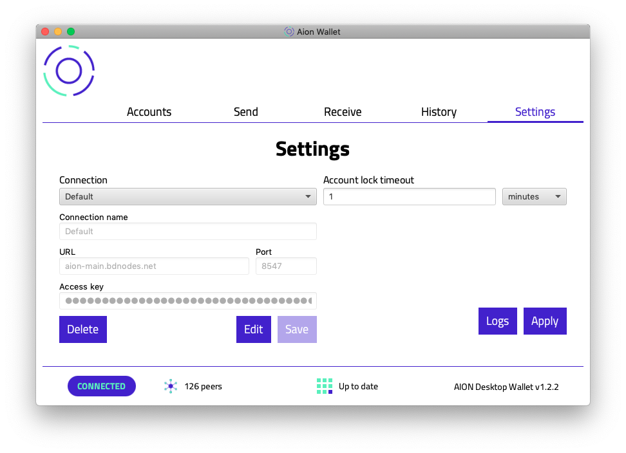Click the 126 peers text

pyautogui.click(x=204, y=387)
